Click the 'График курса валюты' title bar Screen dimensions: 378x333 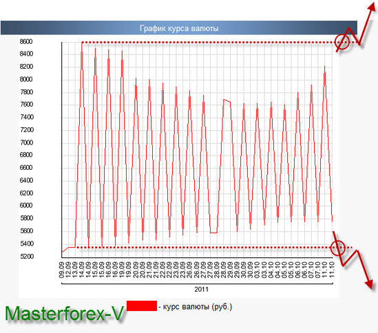[x=179, y=28]
